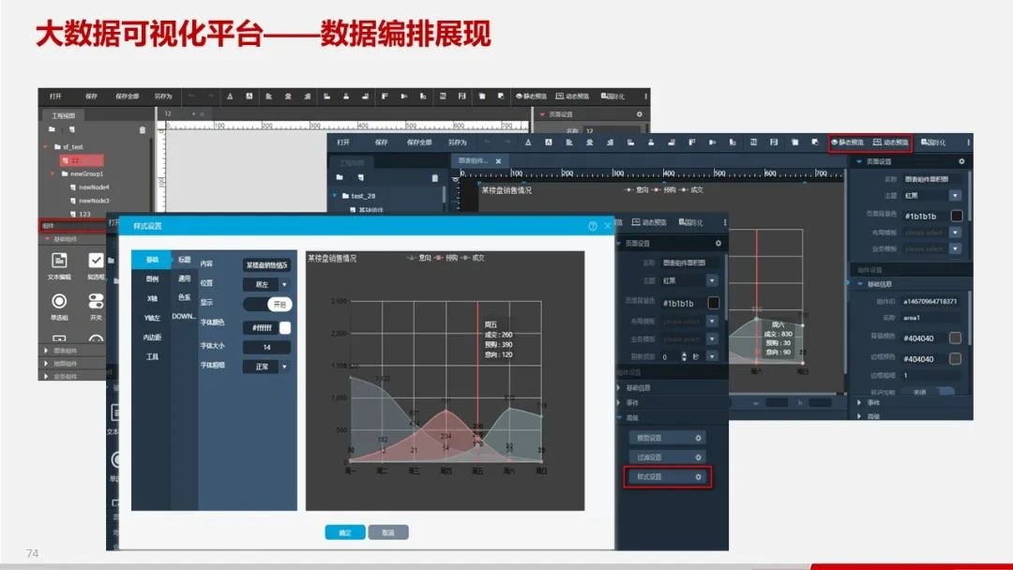Select the 图例 tab in dialog
The width and height of the screenshot is (1013, 570).
pyautogui.click(x=152, y=278)
